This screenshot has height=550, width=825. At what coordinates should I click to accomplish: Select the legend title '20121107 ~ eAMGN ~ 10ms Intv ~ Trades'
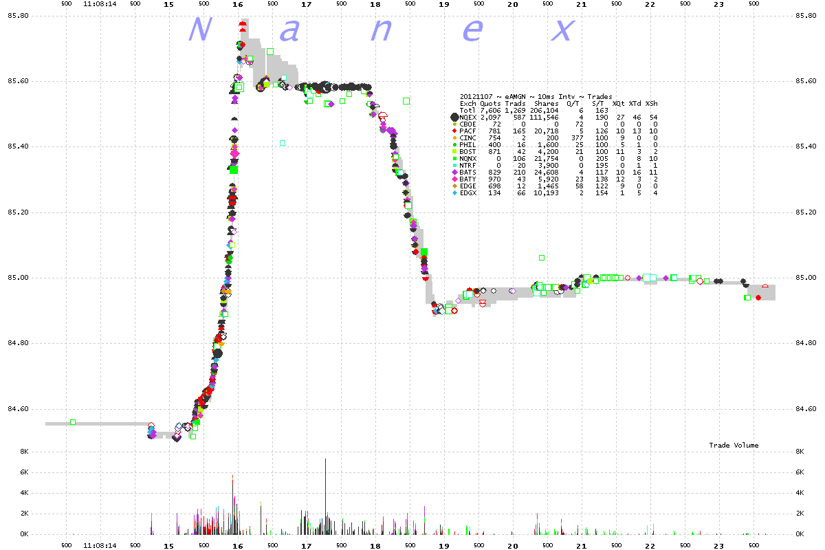click(x=536, y=96)
